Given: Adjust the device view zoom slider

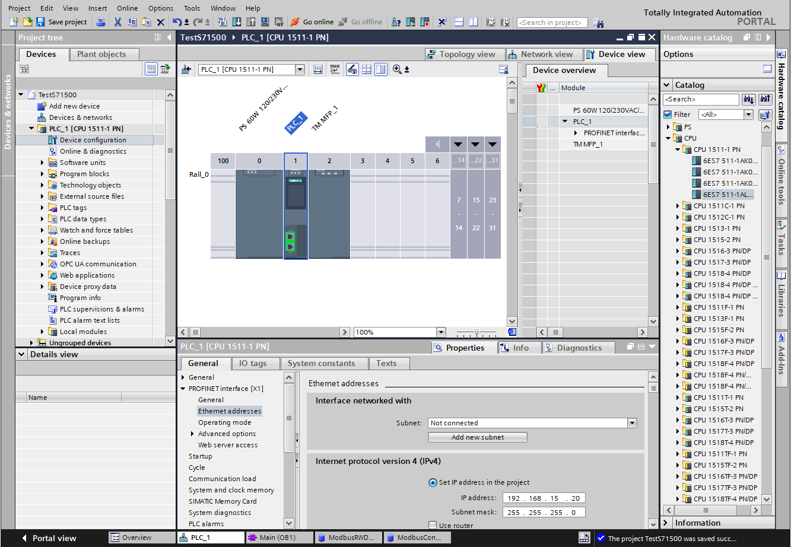Looking at the screenshot, I should pos(476,332).
